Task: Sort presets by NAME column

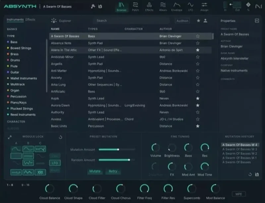Action: pos(55,29)
